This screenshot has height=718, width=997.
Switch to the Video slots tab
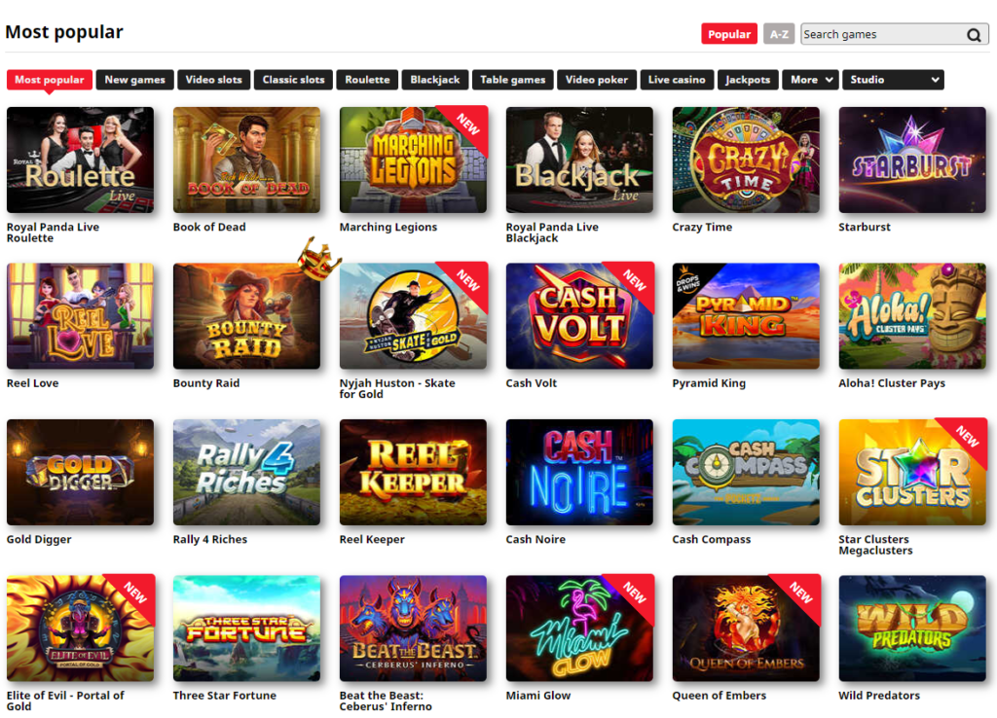[x=213, y=80]
